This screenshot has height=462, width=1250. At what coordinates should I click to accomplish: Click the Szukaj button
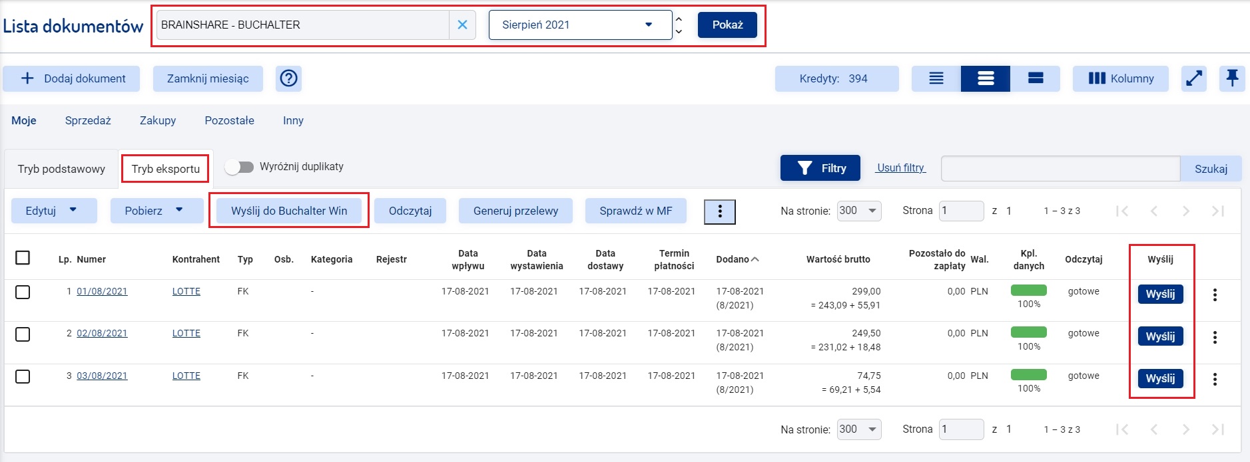coord(1211,169)
